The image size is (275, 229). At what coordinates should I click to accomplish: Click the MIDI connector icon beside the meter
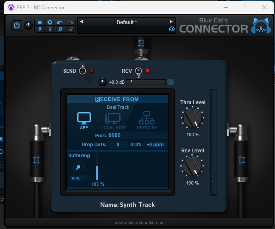coord(171,82)
